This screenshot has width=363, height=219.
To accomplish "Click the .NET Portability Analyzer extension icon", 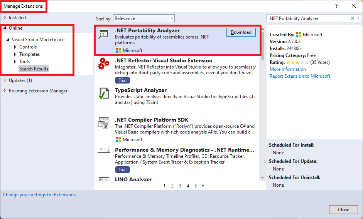I will click(103, 34).
